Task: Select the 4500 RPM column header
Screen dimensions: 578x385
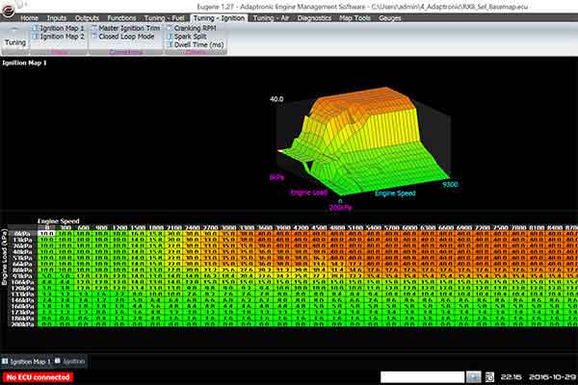Action: (x=319, y=228)
